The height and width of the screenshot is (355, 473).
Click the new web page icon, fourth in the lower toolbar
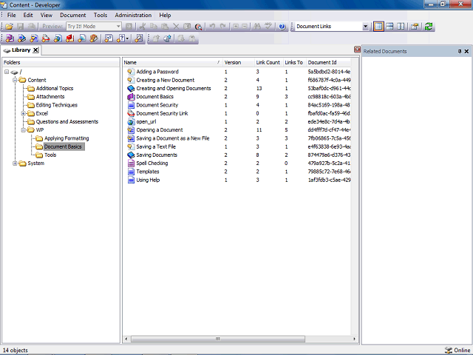(x=46, y=38)
